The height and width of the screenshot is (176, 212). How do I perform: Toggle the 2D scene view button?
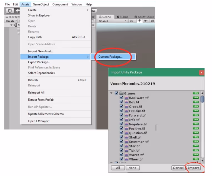tap(131, 21)
